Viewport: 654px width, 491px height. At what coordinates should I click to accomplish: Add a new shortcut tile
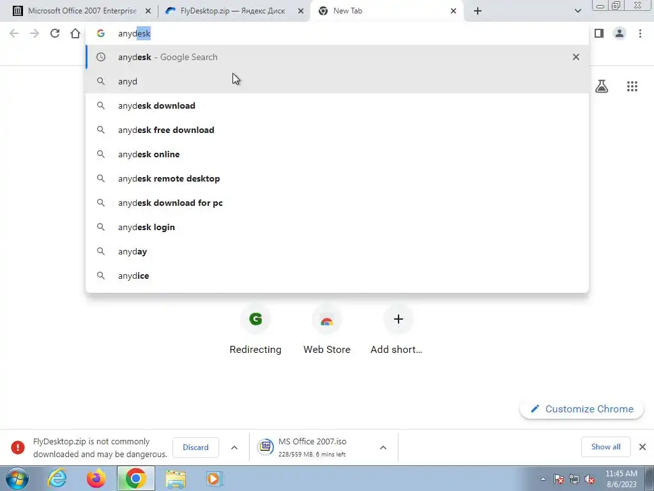click(398, 330)
